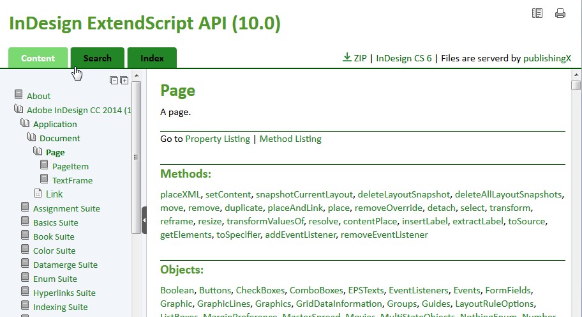Click Hyperlinks Suite book icon
Screen dimensions: 582x317
coord(25,291)
